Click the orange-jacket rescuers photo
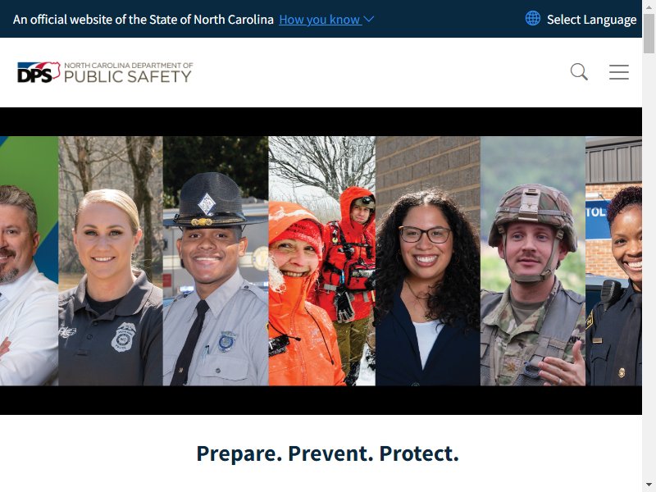 (321, 261)
